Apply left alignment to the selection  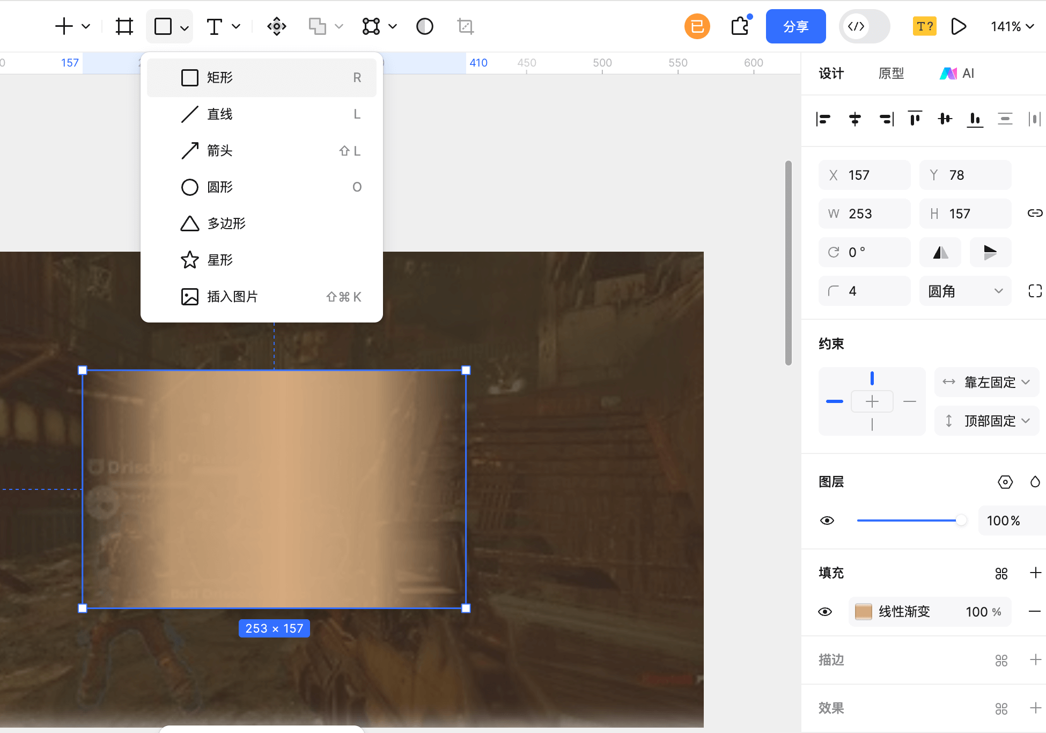click(824, 119)
